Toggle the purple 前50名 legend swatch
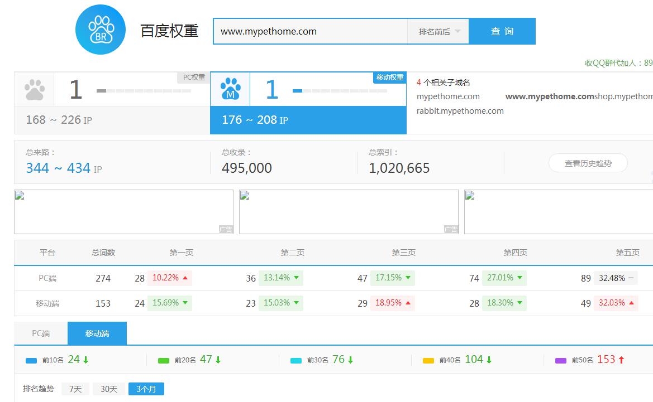This screenshot has height=402, width=653. pyautogui.click(x=561, y=360)
